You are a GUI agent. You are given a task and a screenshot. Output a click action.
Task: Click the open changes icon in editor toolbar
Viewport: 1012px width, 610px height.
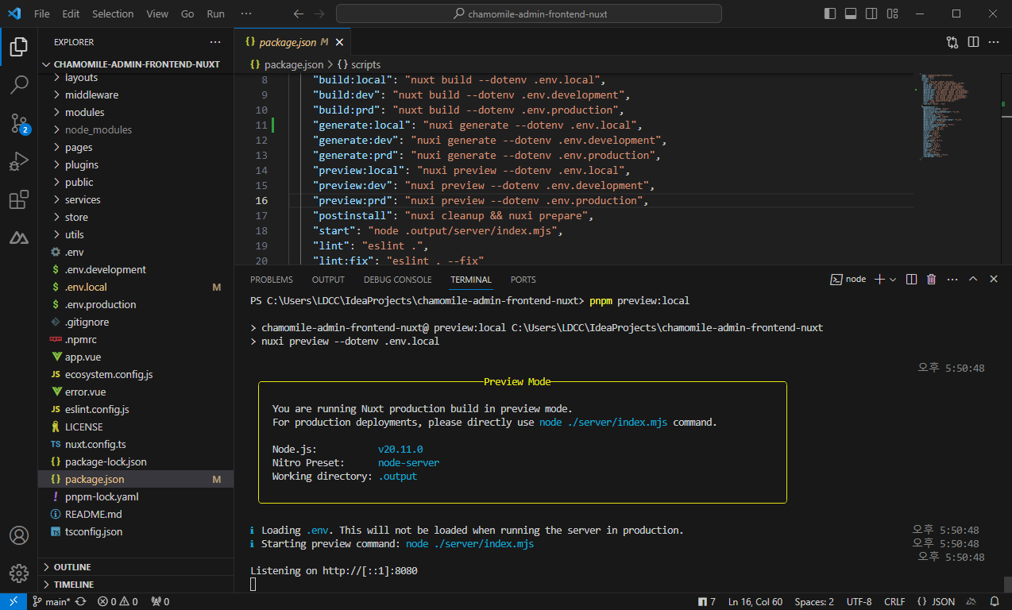952,42
